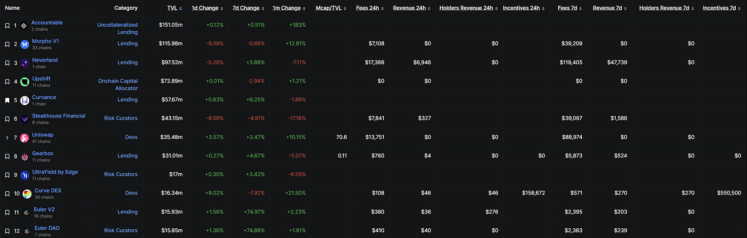Viewport: 747px width, 238px height.
Task: Bookmark the Euler DAO row
Action: pos(7,231)
